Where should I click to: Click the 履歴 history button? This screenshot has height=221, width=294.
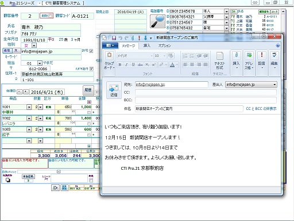pyautogui.click(x=88, y=90)
